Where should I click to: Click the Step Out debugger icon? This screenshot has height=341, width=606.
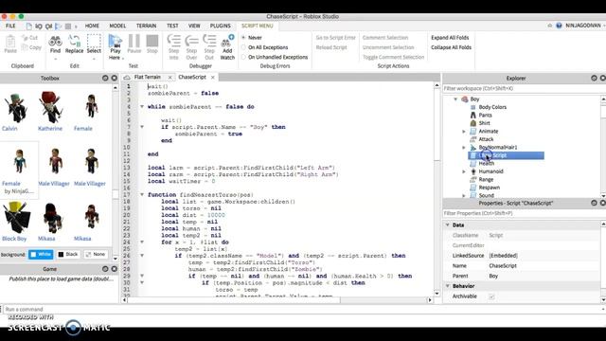pyautogui.click(x=209, y=41)
